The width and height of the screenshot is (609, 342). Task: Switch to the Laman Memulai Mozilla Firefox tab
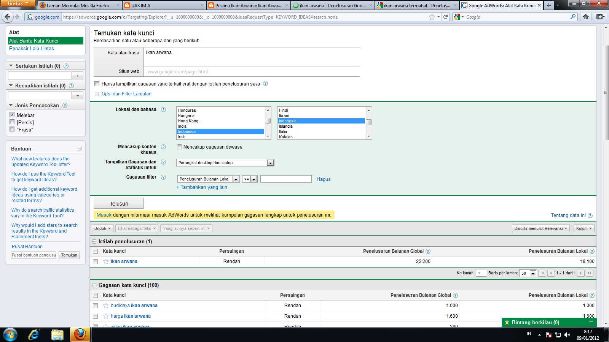80,5
